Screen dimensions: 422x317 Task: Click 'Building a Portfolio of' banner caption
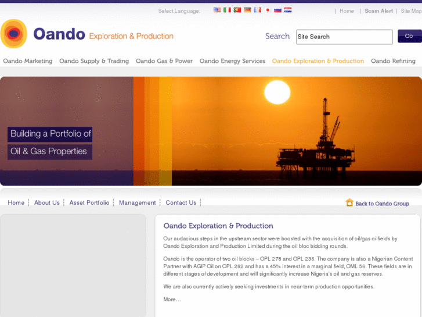pyautogui.click(x=50, y=134)
